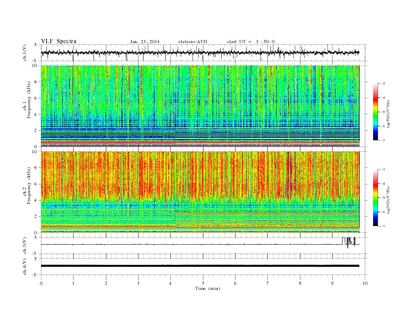The height and width of the screenshot is (318, 411).
Task: Click the "ch.1(V)" waveform axis label
Action: point(25,52)
